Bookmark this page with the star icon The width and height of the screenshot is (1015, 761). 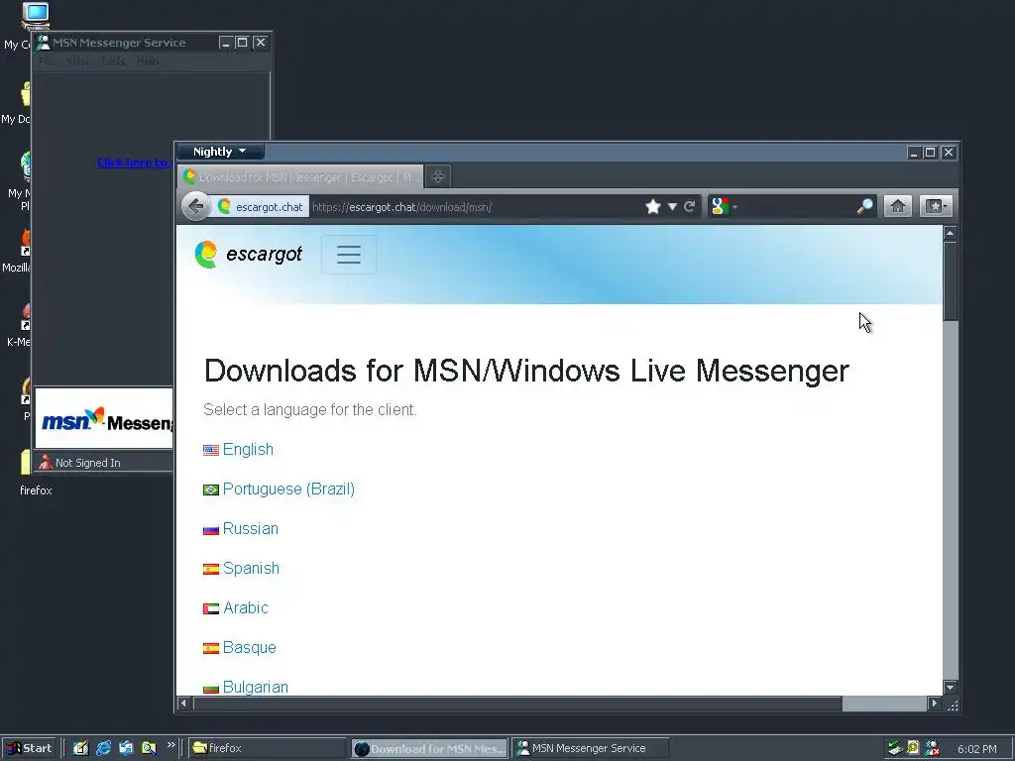point(652,206)
